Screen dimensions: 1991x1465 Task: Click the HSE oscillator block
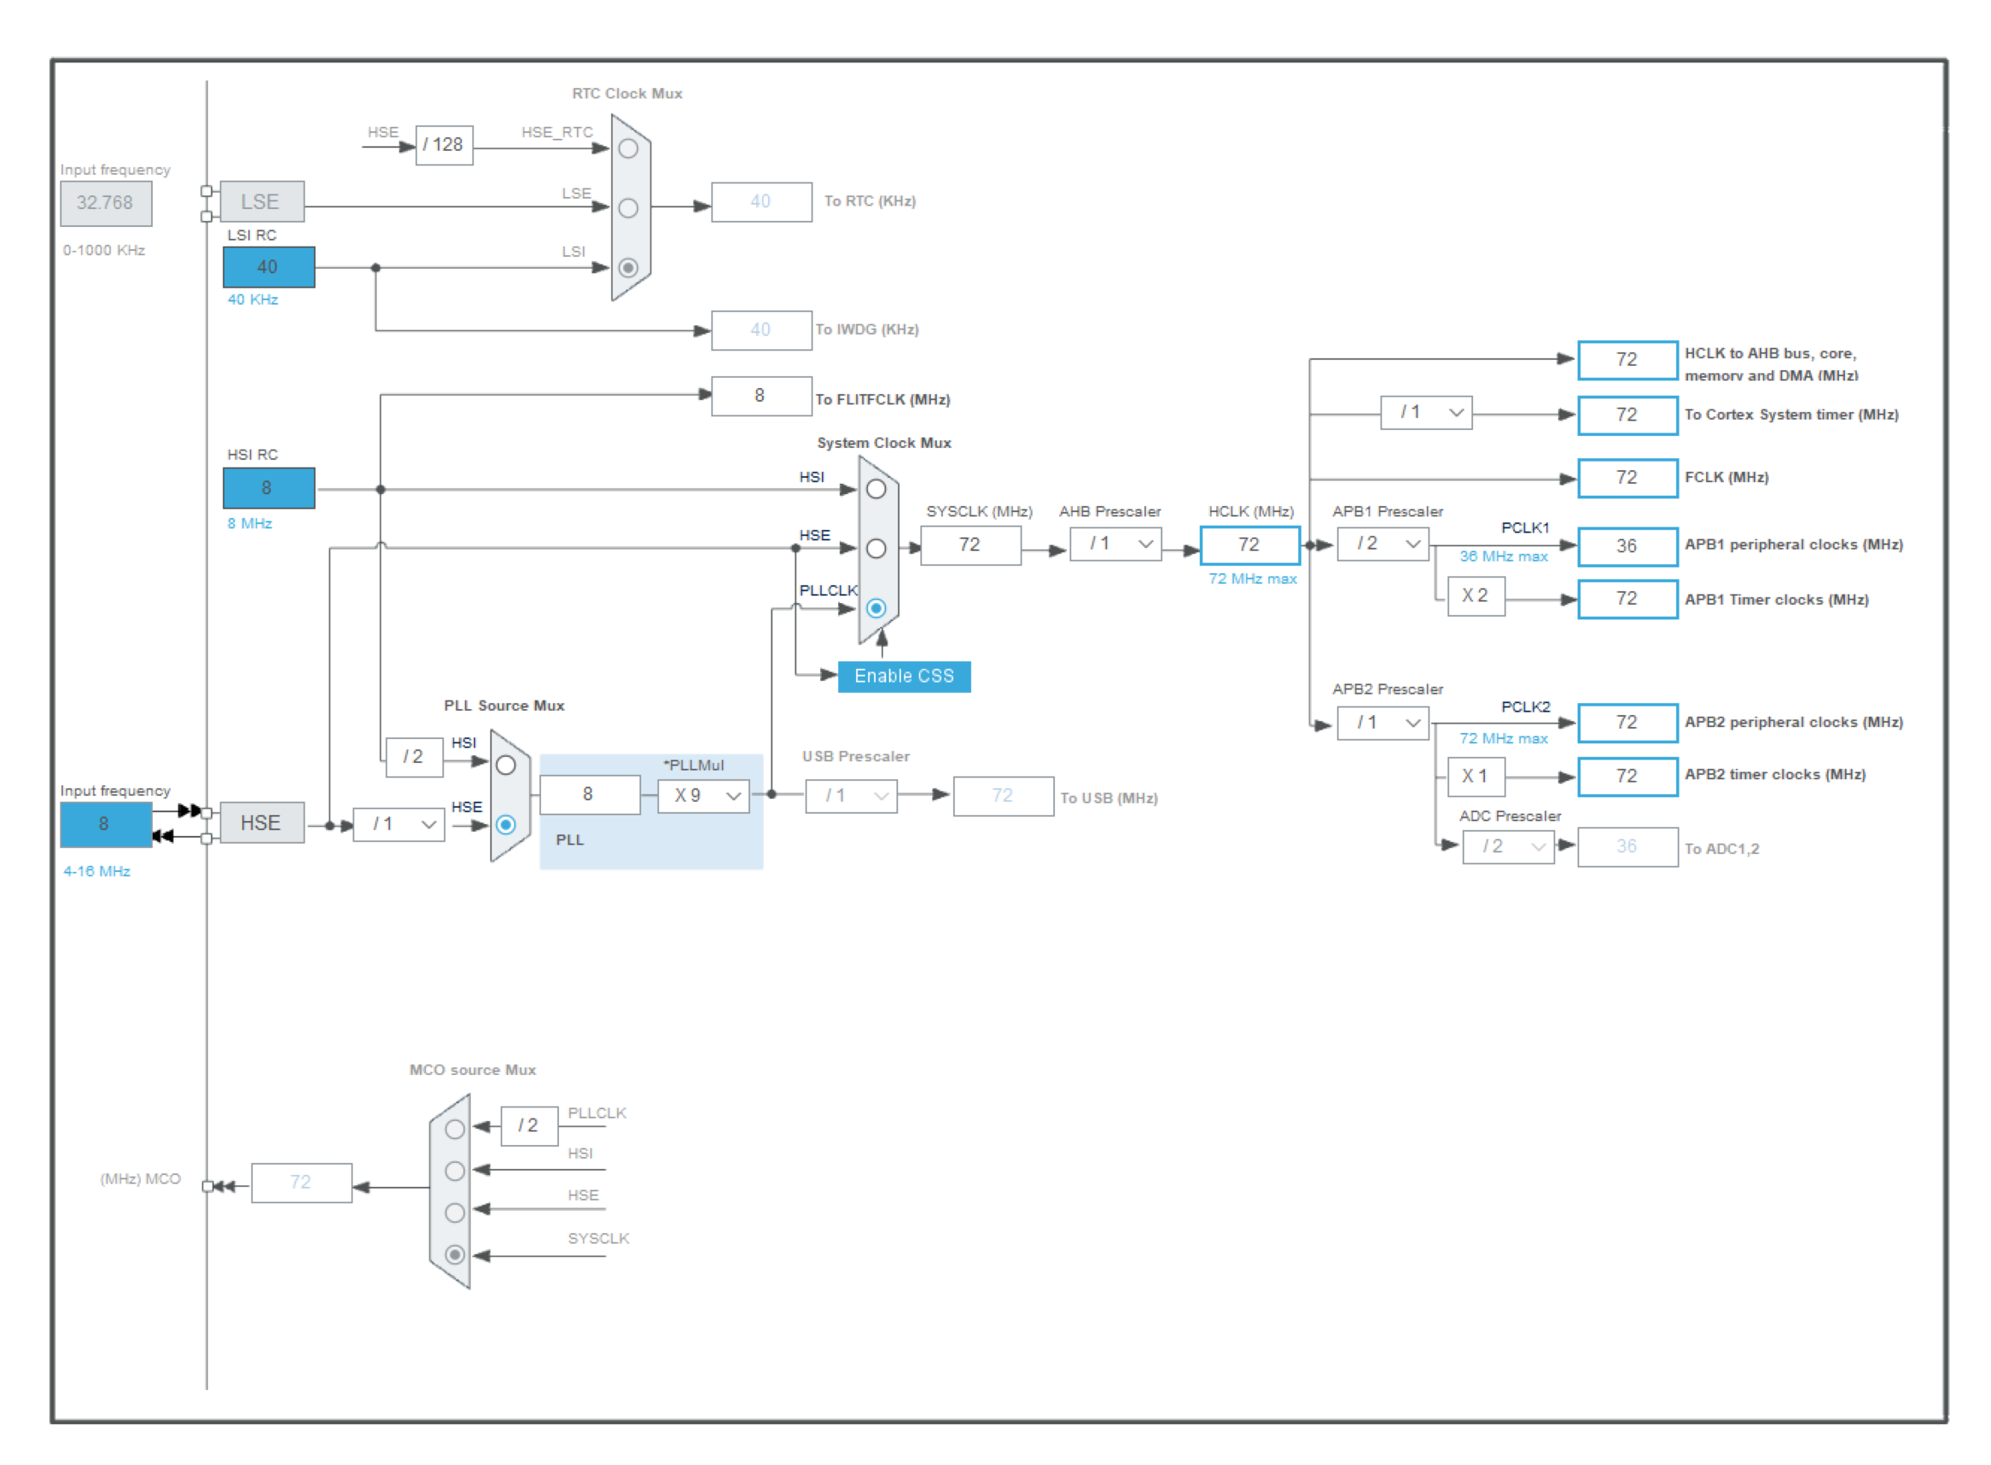(x=262, y=823)
